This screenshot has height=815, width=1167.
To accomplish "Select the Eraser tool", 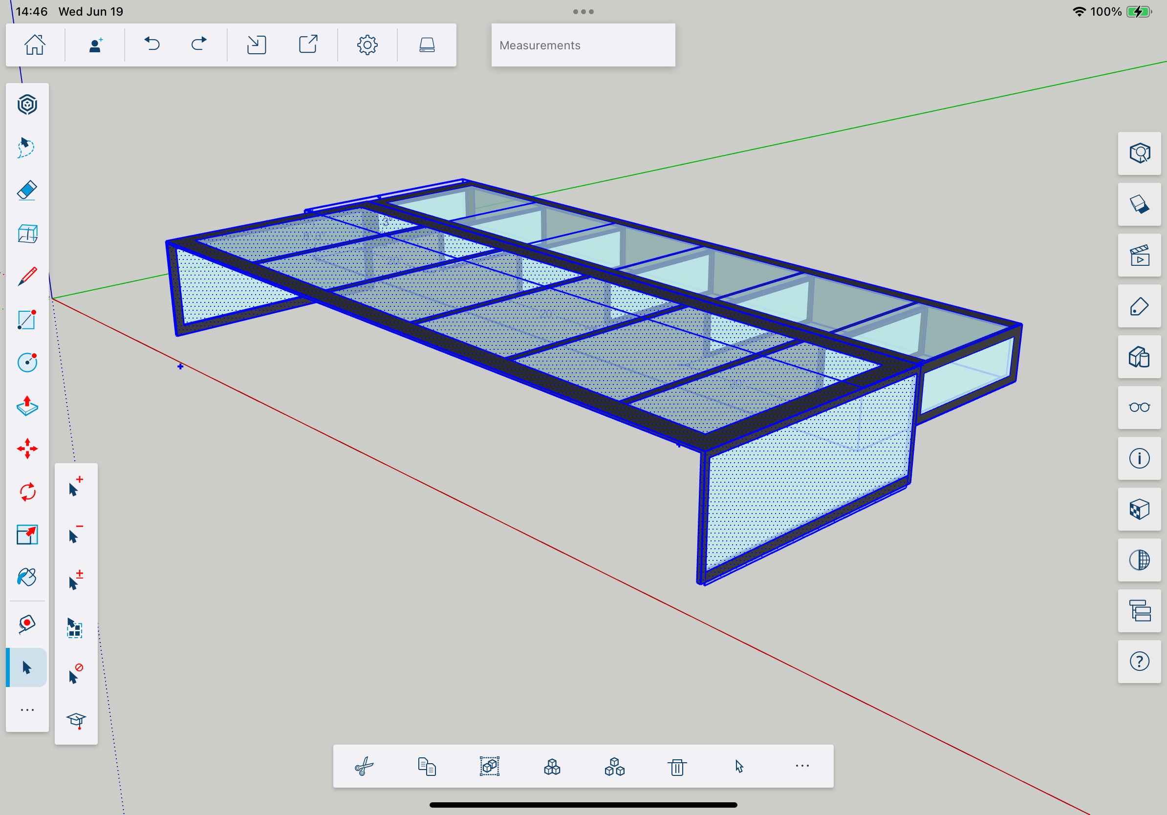I will point(27,191).
